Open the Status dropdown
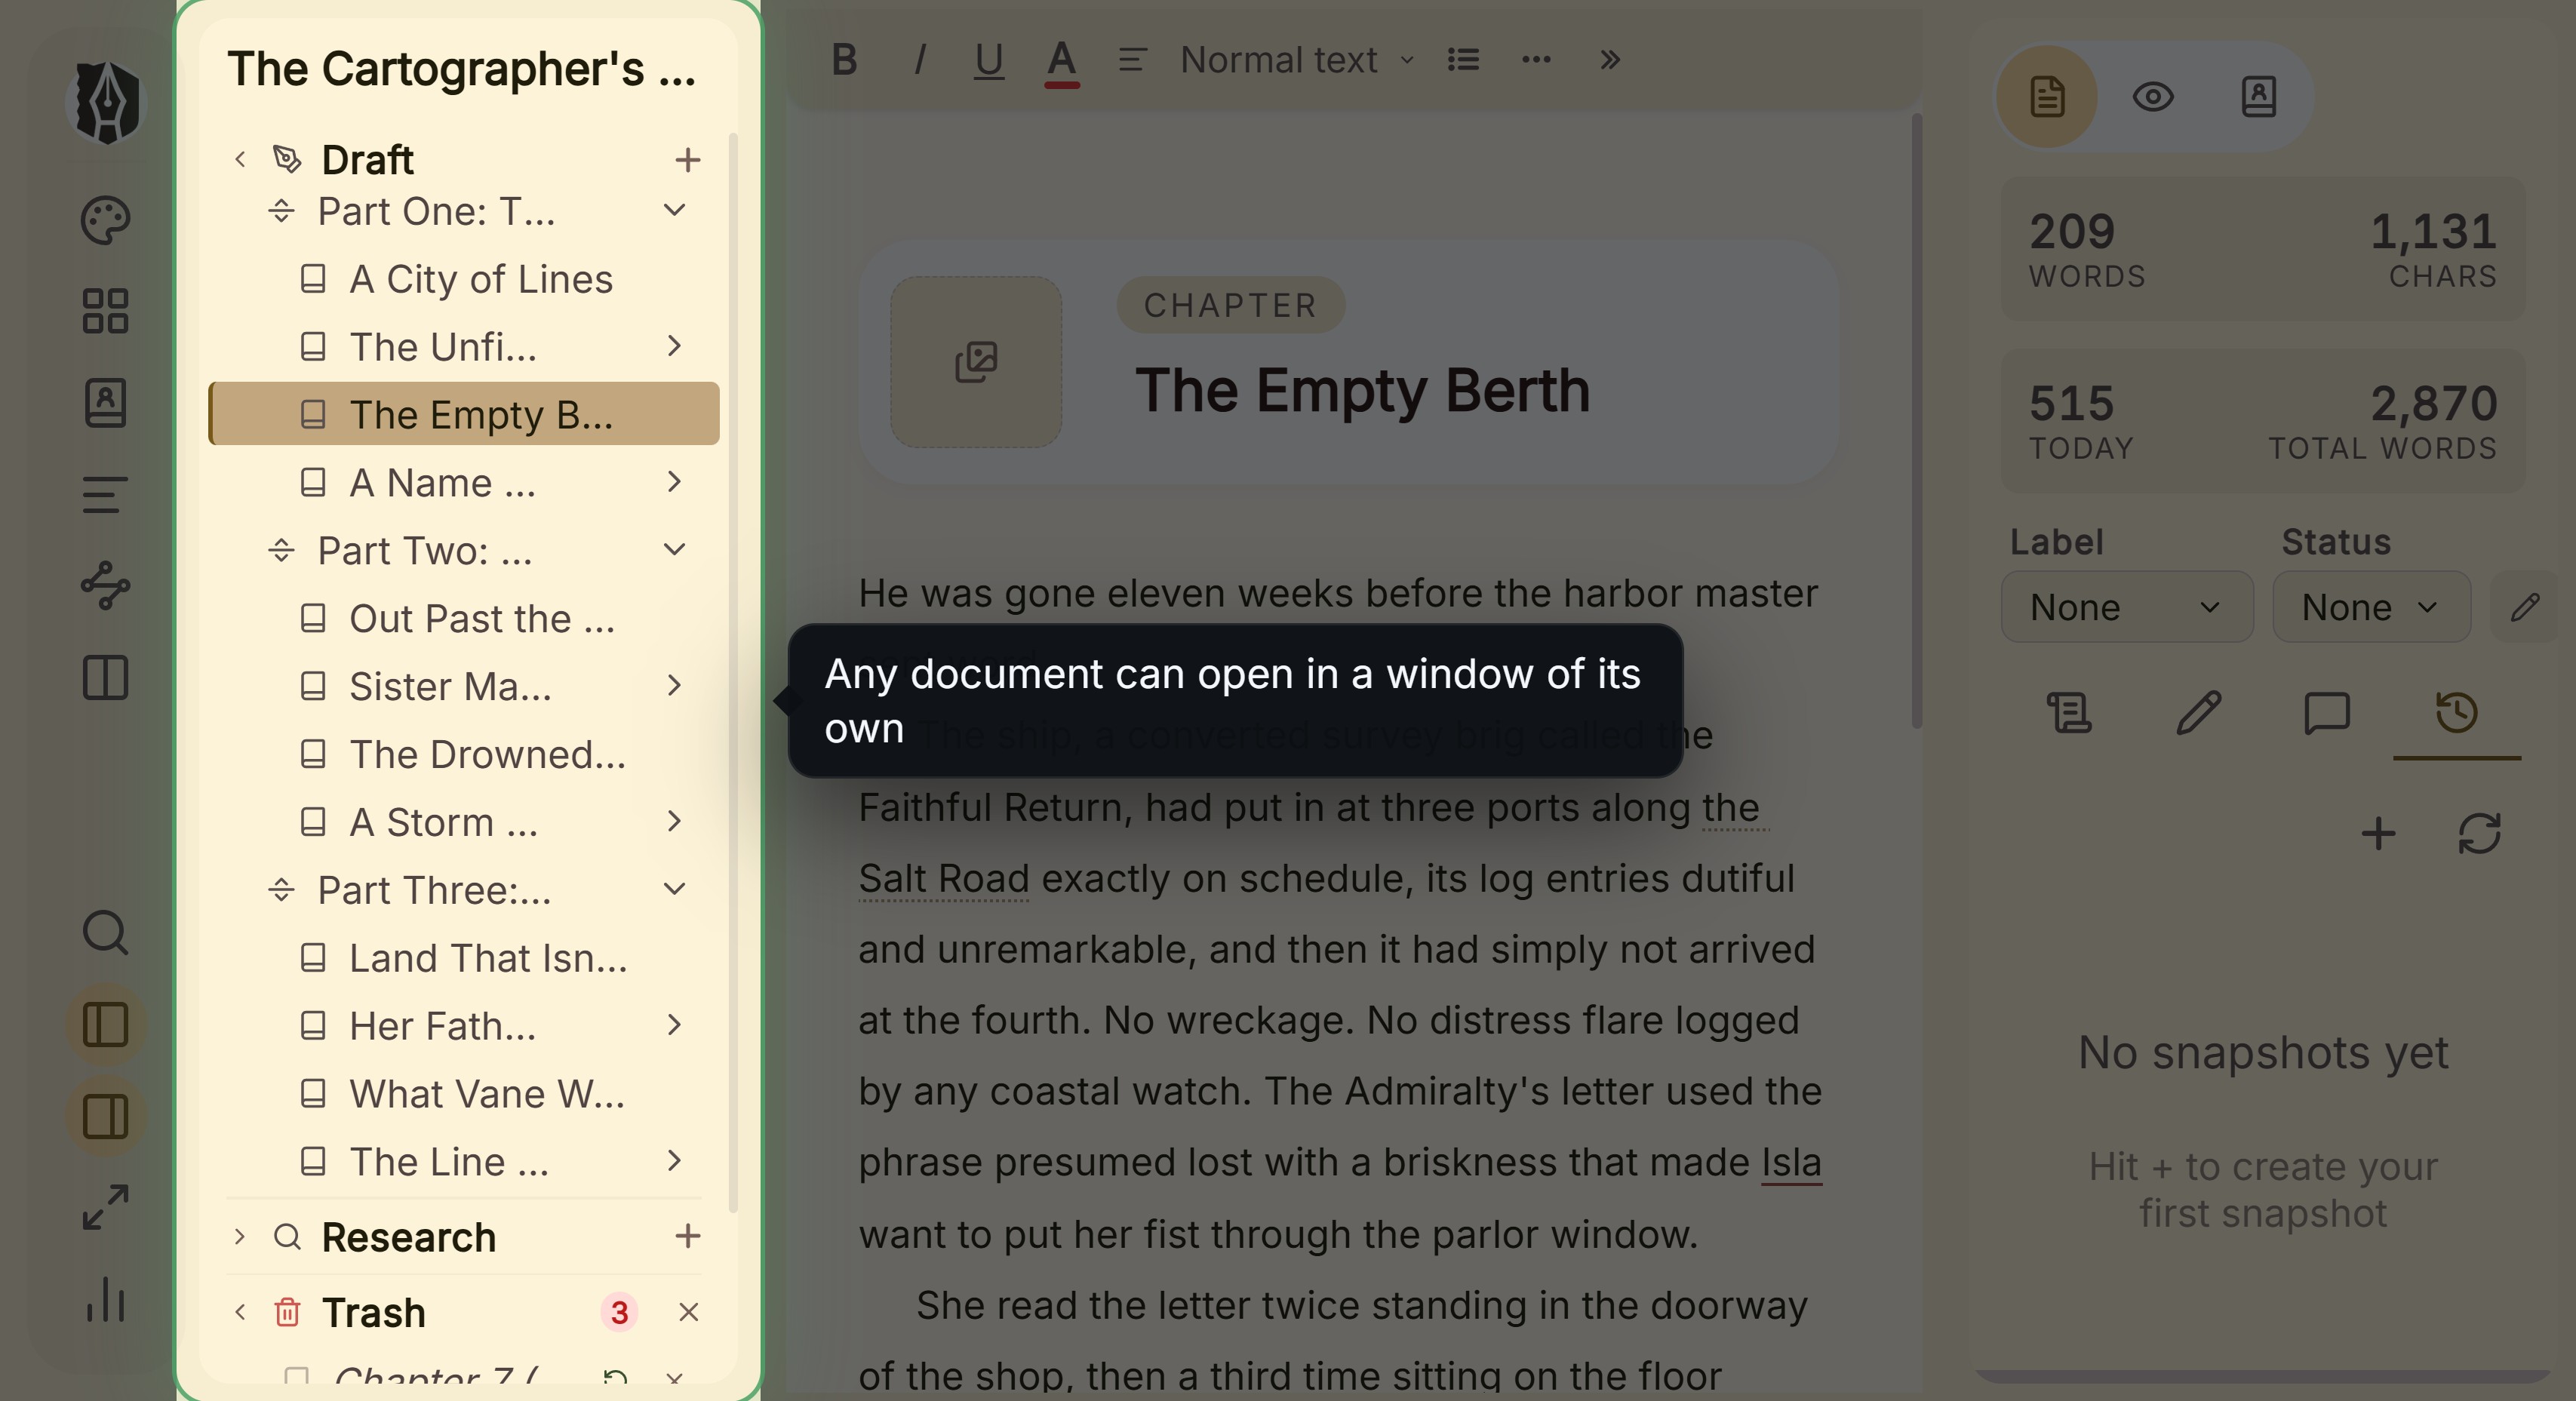The width and height of the screenshot is (2576, 1401). pos(2371,607)
